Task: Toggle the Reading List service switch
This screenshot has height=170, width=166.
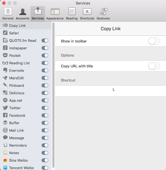Action: pyautogui.click(x=45, y=63)
